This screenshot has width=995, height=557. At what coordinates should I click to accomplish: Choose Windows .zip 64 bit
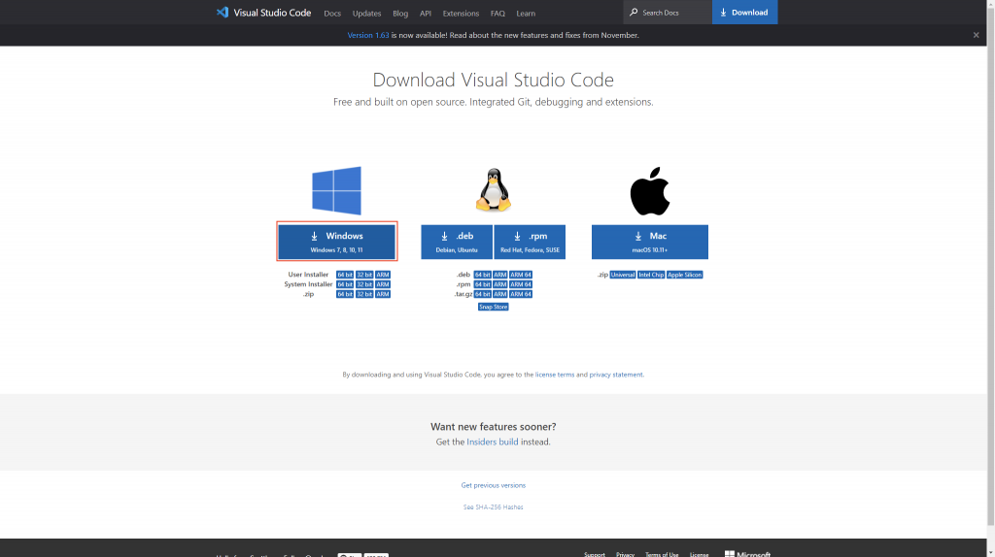(345, 294)
